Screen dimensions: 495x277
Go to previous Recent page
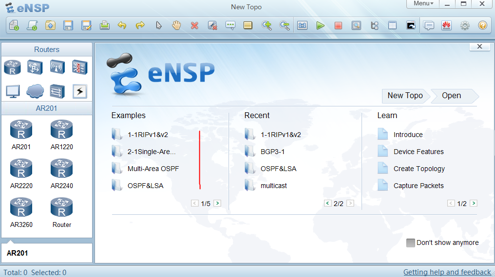(328, 203)
